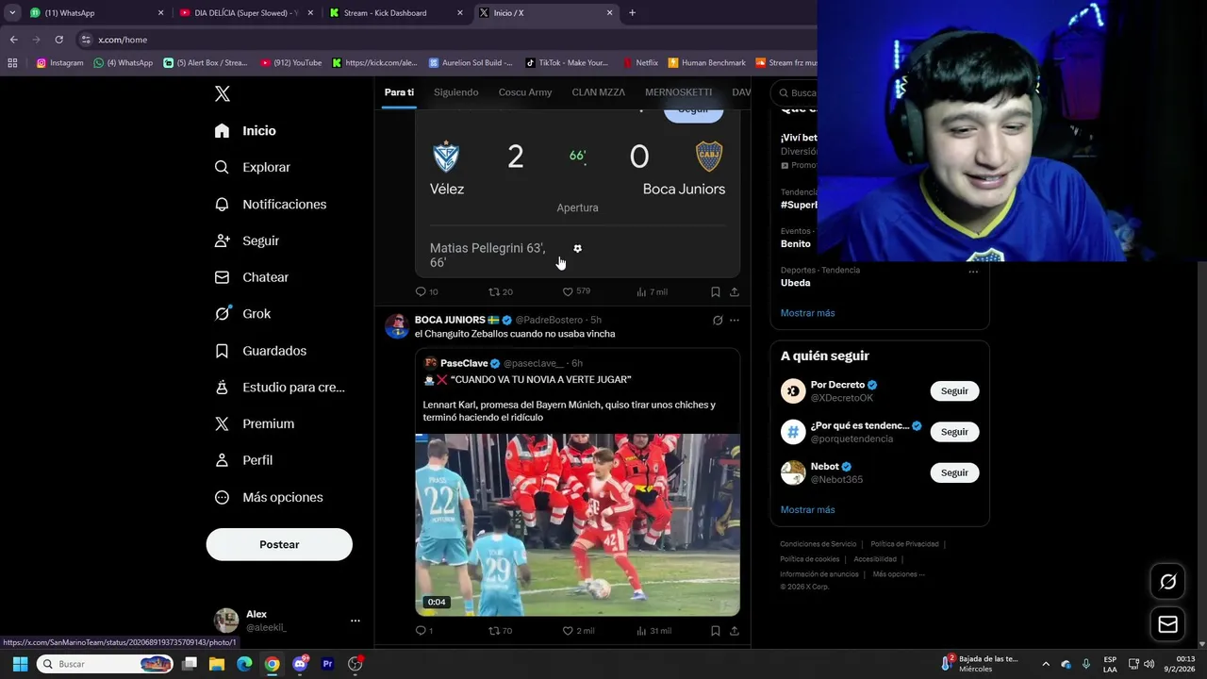Open Seguir in sidebar
This screenshot has height=679, width=1207.
[247, 240]
